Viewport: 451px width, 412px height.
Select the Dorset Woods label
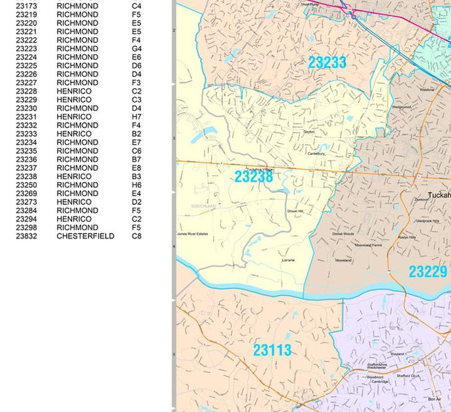tap(342, 233)
